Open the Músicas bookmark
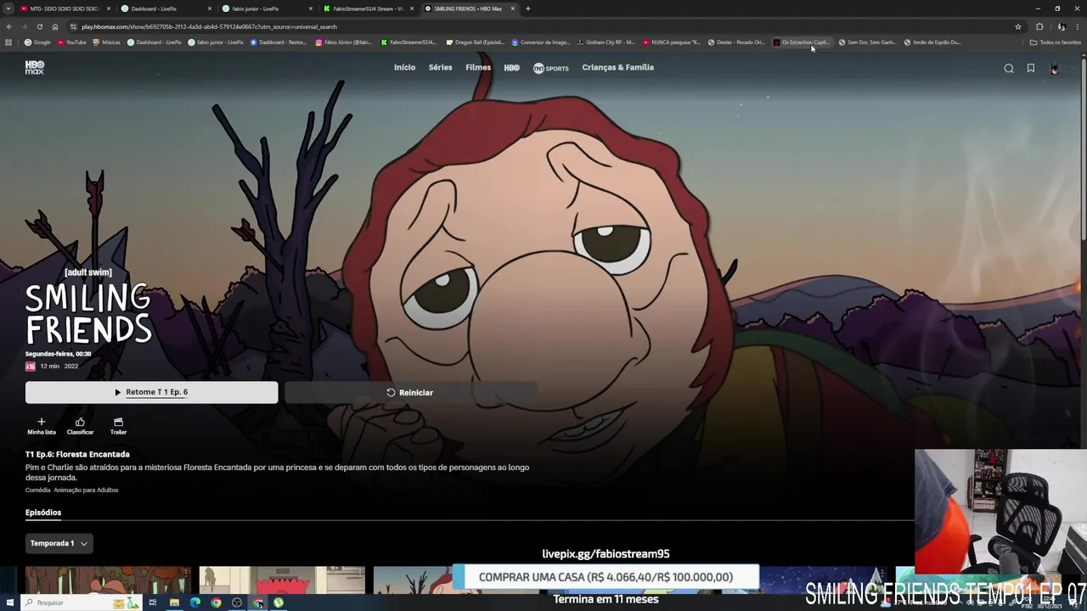 106,42
